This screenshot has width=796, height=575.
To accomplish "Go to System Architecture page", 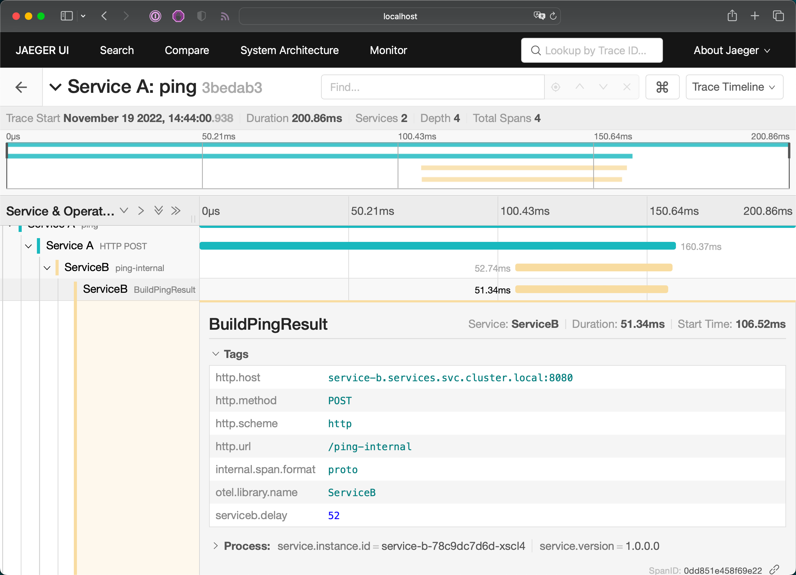I will click(289, 50).
